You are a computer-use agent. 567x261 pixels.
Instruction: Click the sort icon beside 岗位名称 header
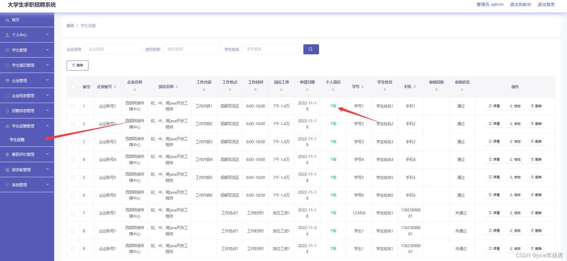click(177, 87)
